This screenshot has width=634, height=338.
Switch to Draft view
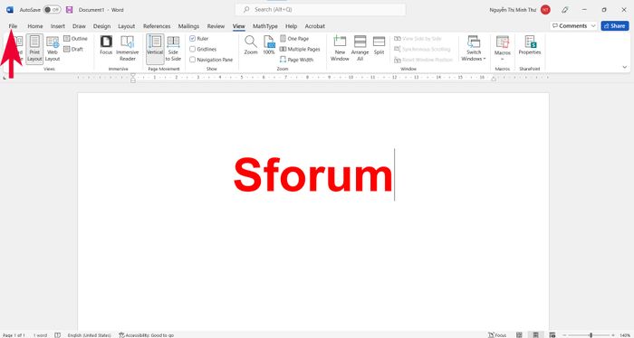pyautogui.click(x=73, y=49)
